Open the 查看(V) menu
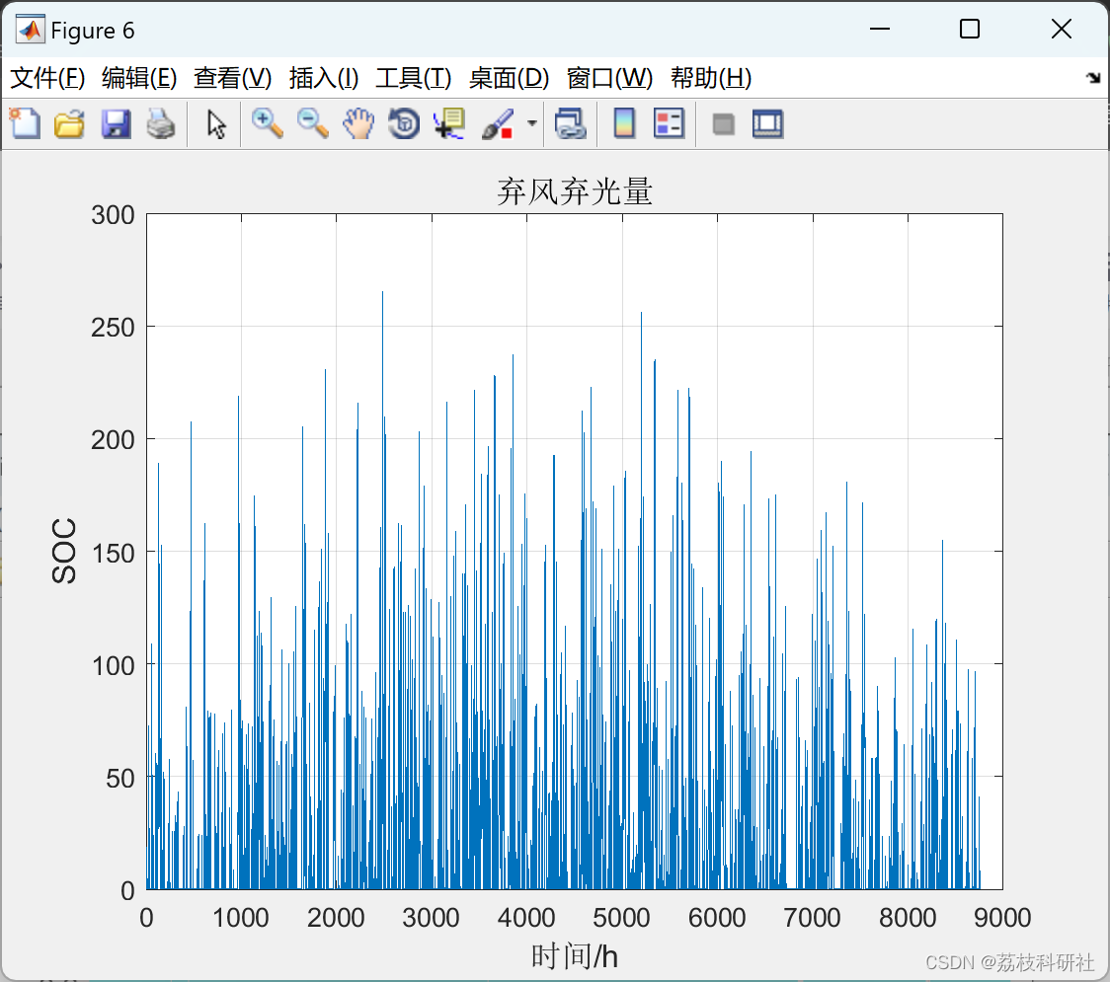This screenshot has height=982, width=1110. 233,78
